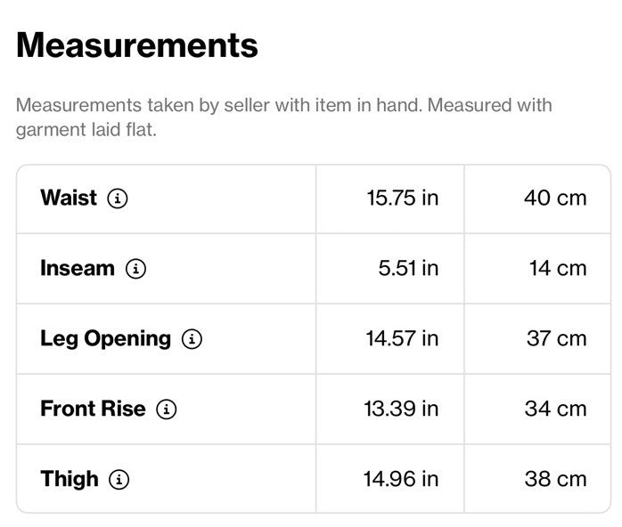
Task: Select the Waist label text
Action: (69, 198)
